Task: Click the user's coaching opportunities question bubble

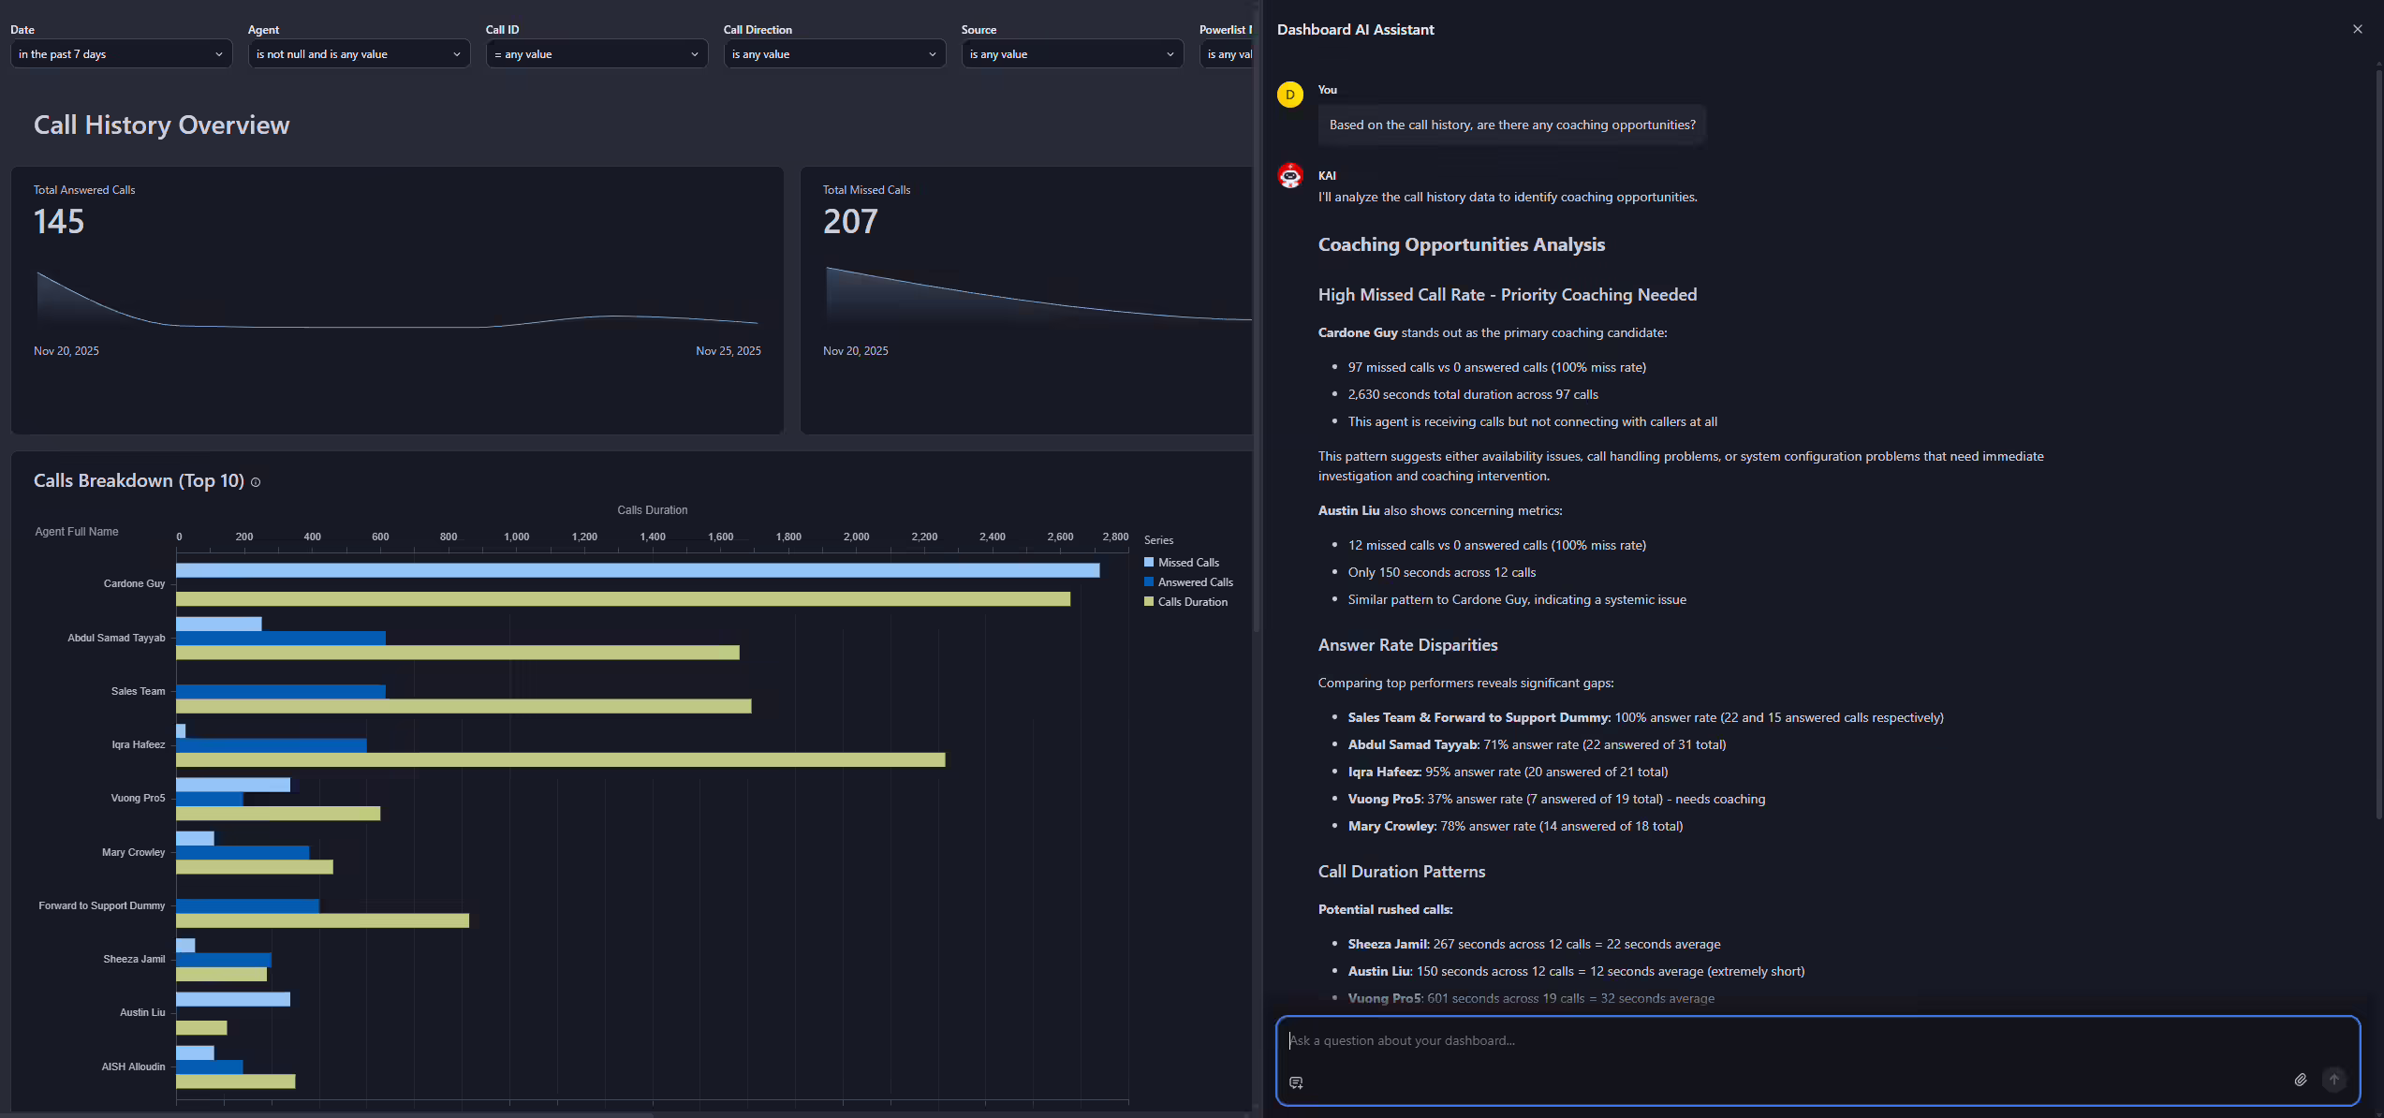Action: pos(1511,124)
